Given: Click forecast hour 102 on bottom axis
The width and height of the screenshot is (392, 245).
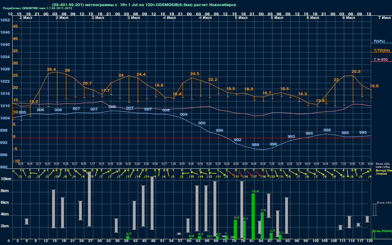Looking at the screenshot, I should (316, 241).
